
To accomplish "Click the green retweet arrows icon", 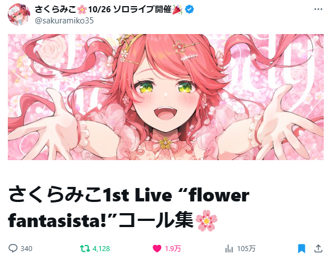I will coord(85,248).
